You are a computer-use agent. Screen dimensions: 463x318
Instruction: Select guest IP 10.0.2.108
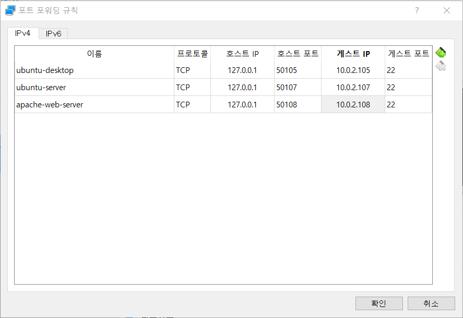[353, 104]
